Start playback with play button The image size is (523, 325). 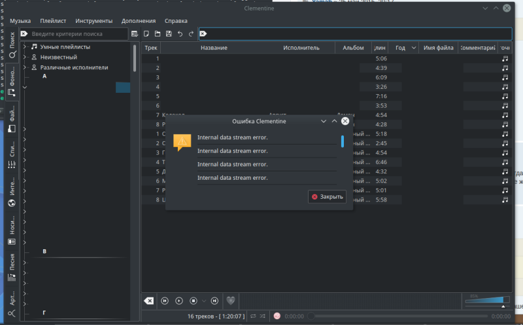coord(179,301)
